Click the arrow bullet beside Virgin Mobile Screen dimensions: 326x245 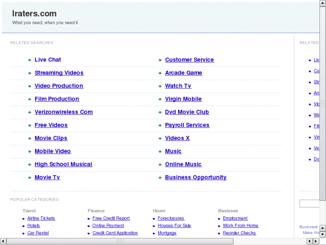(x=160, y=99)
